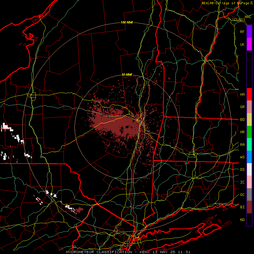Screen dimensions: 254x254
Task: Click the BI legend label
Action: click(x=242, y=207)
